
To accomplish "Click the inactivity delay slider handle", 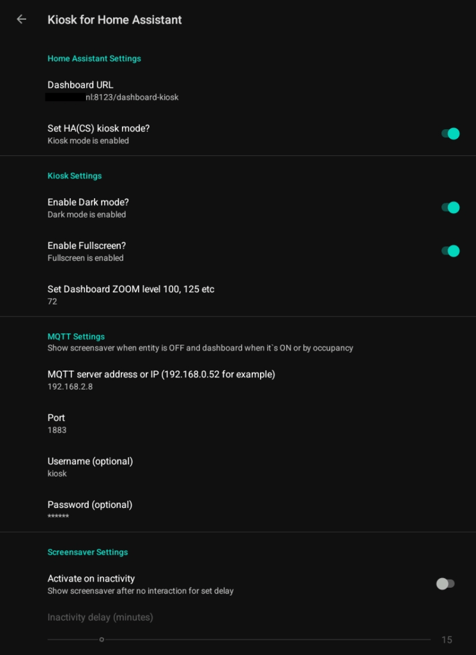I will [x=102, y=640].
